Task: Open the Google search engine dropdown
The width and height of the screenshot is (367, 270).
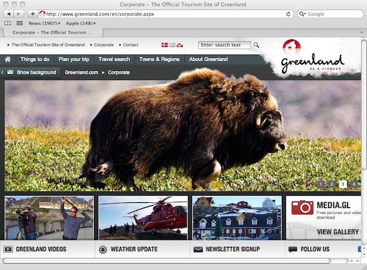Action: [303, 14]
